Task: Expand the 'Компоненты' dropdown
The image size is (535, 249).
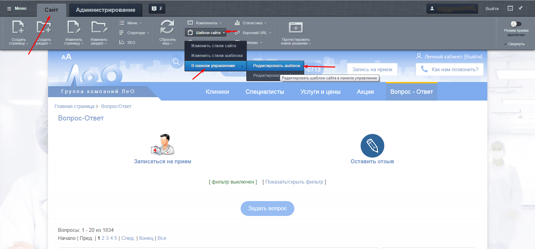Action: click(205, 23)
